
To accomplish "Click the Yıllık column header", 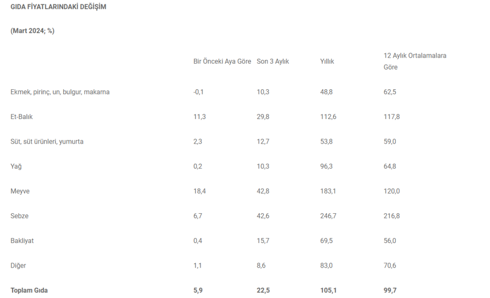I will point(327,61).
